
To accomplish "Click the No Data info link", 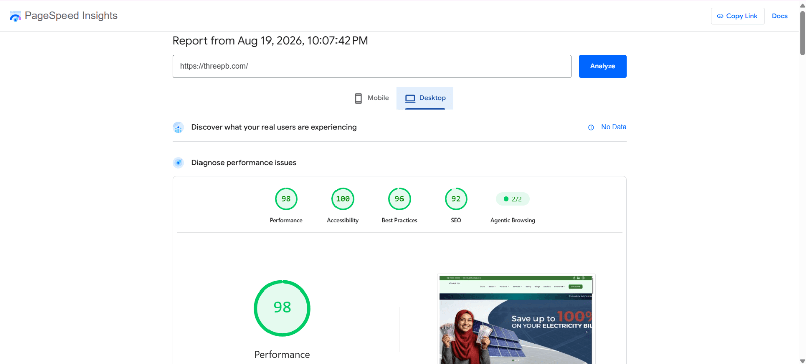I will pos(607,127).
